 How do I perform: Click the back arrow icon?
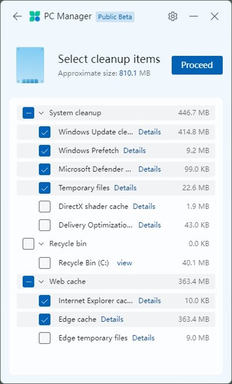coord(17,16)
